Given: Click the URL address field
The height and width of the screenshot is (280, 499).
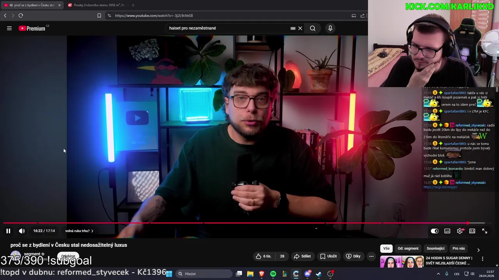Looking at the screenshot, I should pyautogui.click(x=230, y=16).
